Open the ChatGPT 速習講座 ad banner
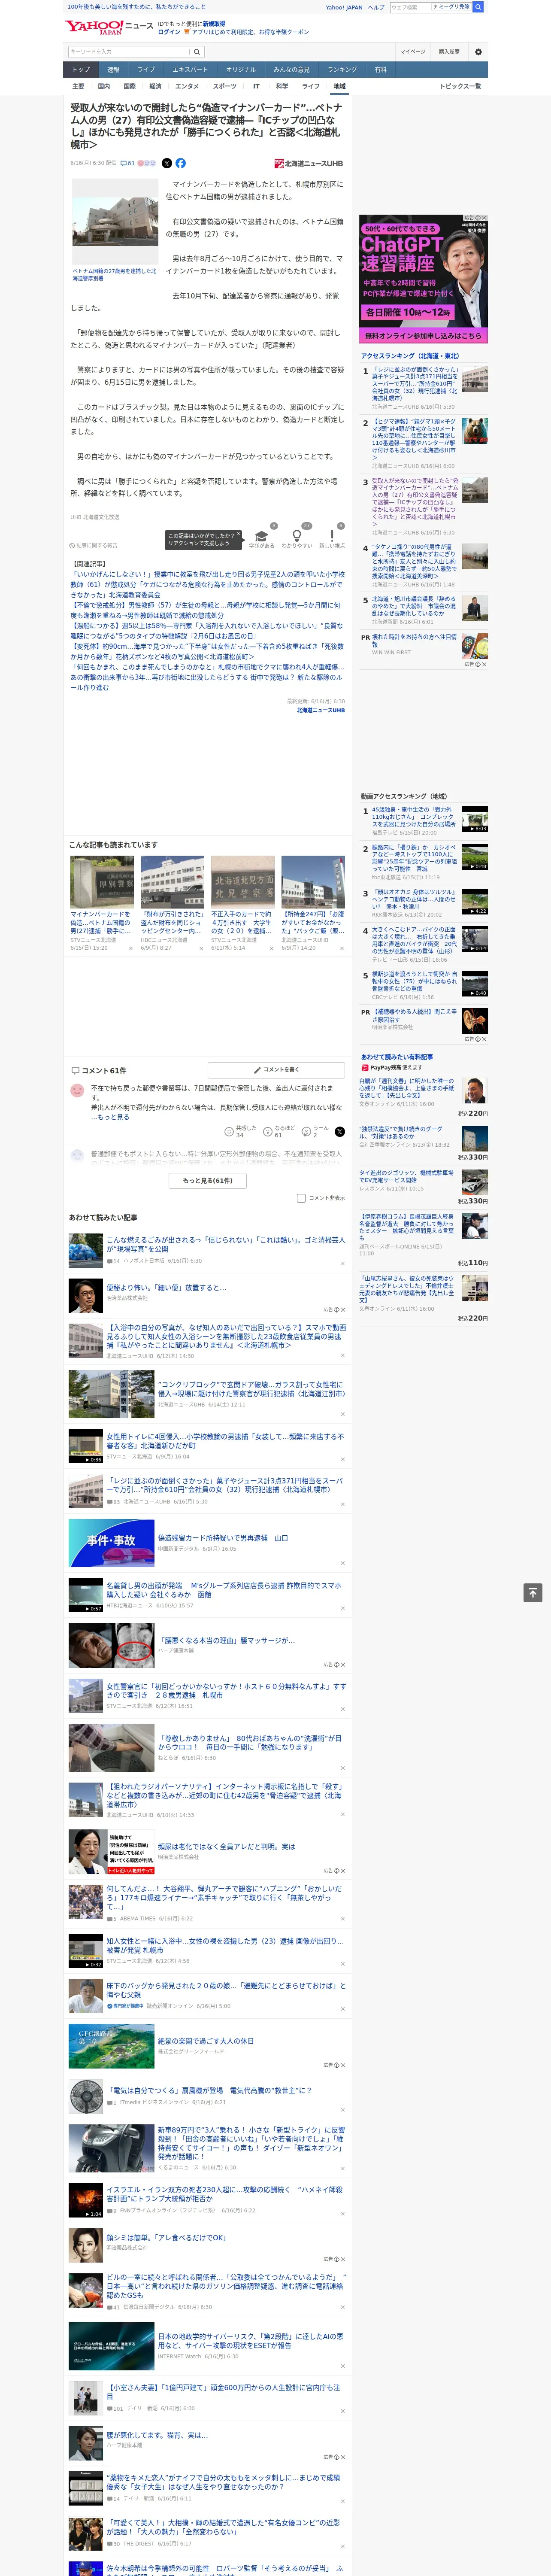 (x=424, y=279)
